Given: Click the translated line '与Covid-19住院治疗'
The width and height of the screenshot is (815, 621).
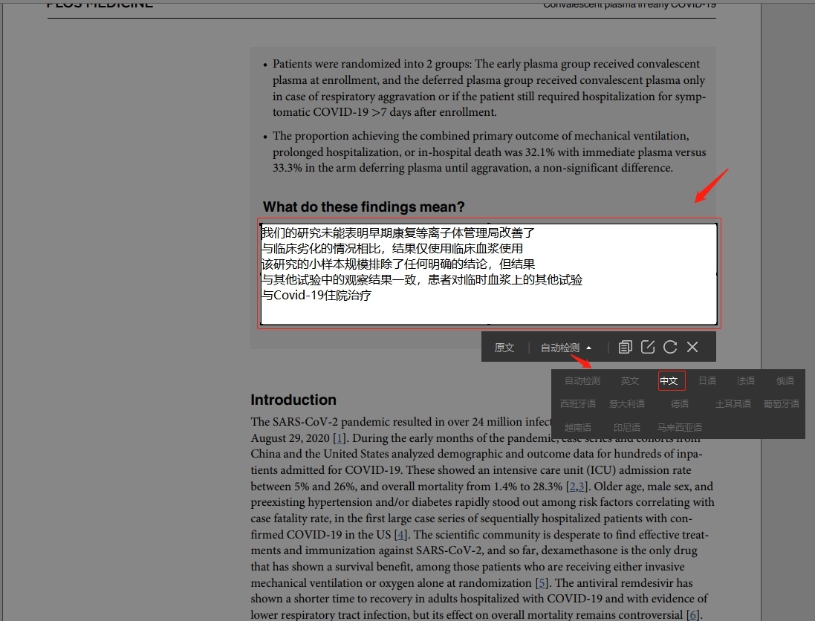Looking at the screenshot, I should 316,296.
